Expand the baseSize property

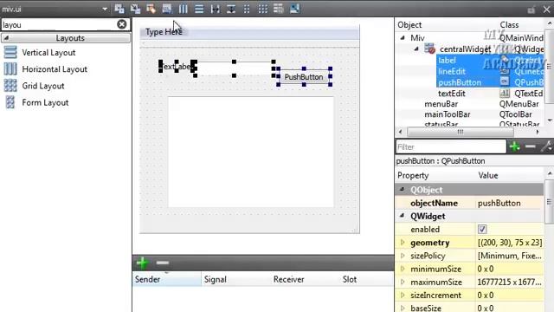[x=403, y=309]
